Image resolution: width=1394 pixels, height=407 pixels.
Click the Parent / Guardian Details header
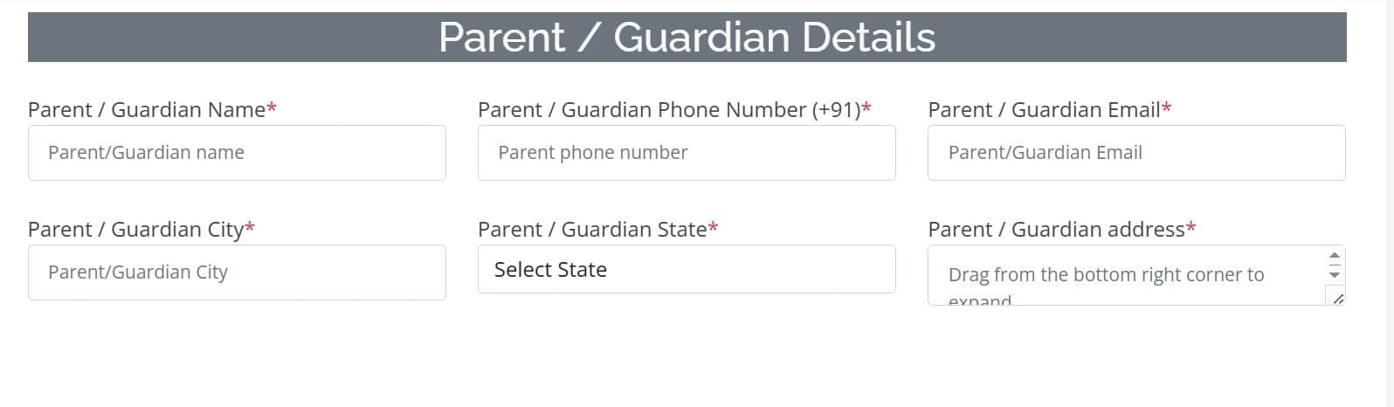click(687, 38)
